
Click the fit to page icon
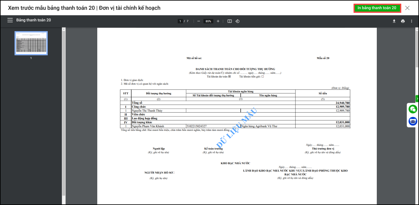point(230,21)
